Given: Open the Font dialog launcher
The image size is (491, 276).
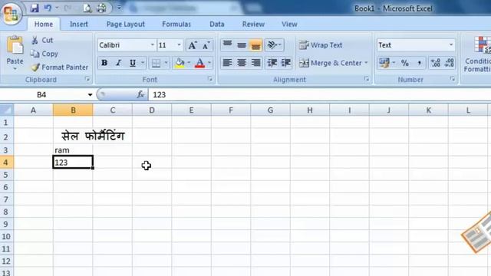Looking at the screenshot, I should (x=210, y=79).
